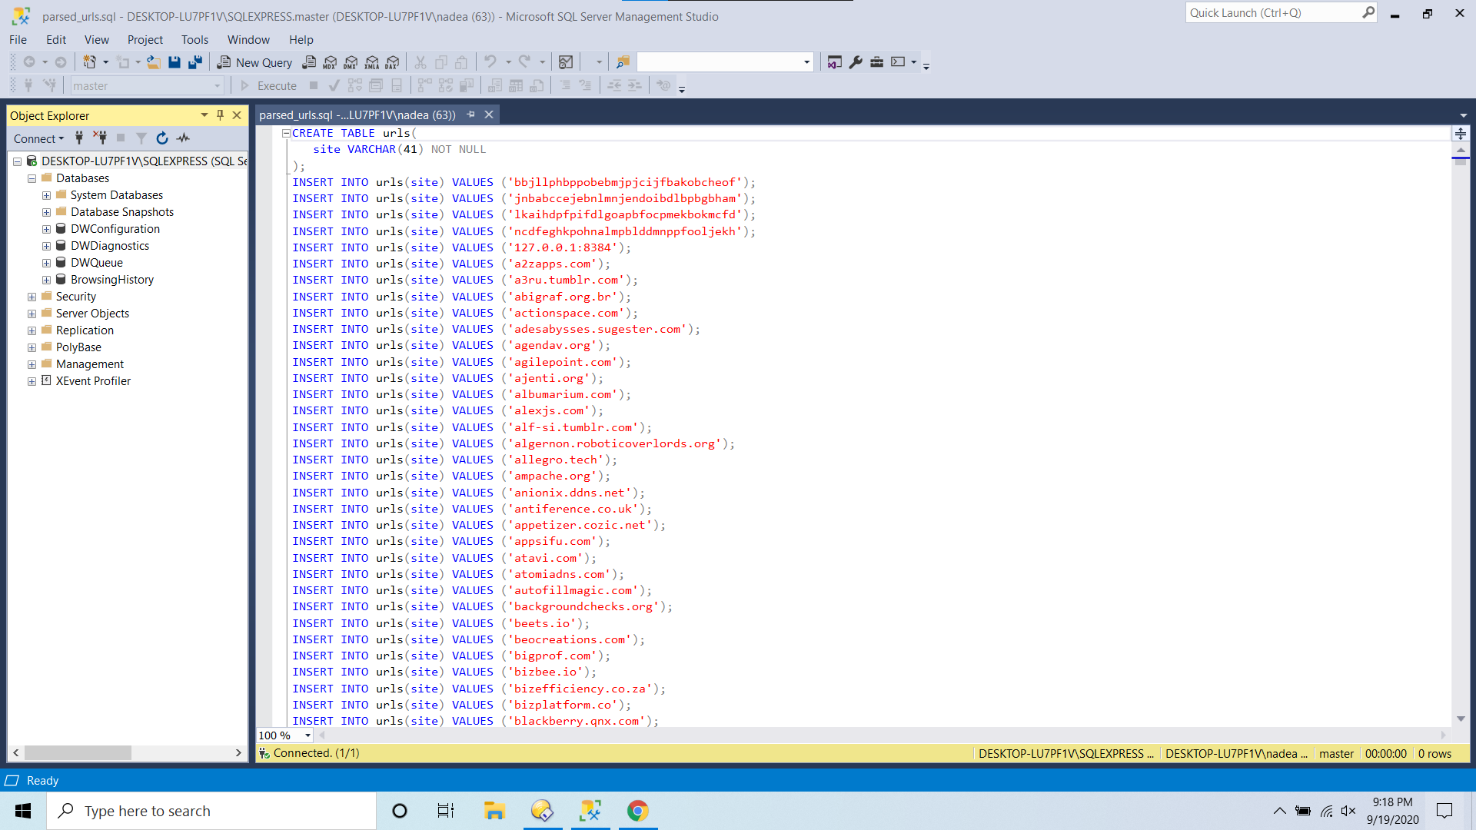Open the zoom level 100 % dropdown
Image resolution: width=1476 pixels, height=830 pixels.
coord(307,735)
